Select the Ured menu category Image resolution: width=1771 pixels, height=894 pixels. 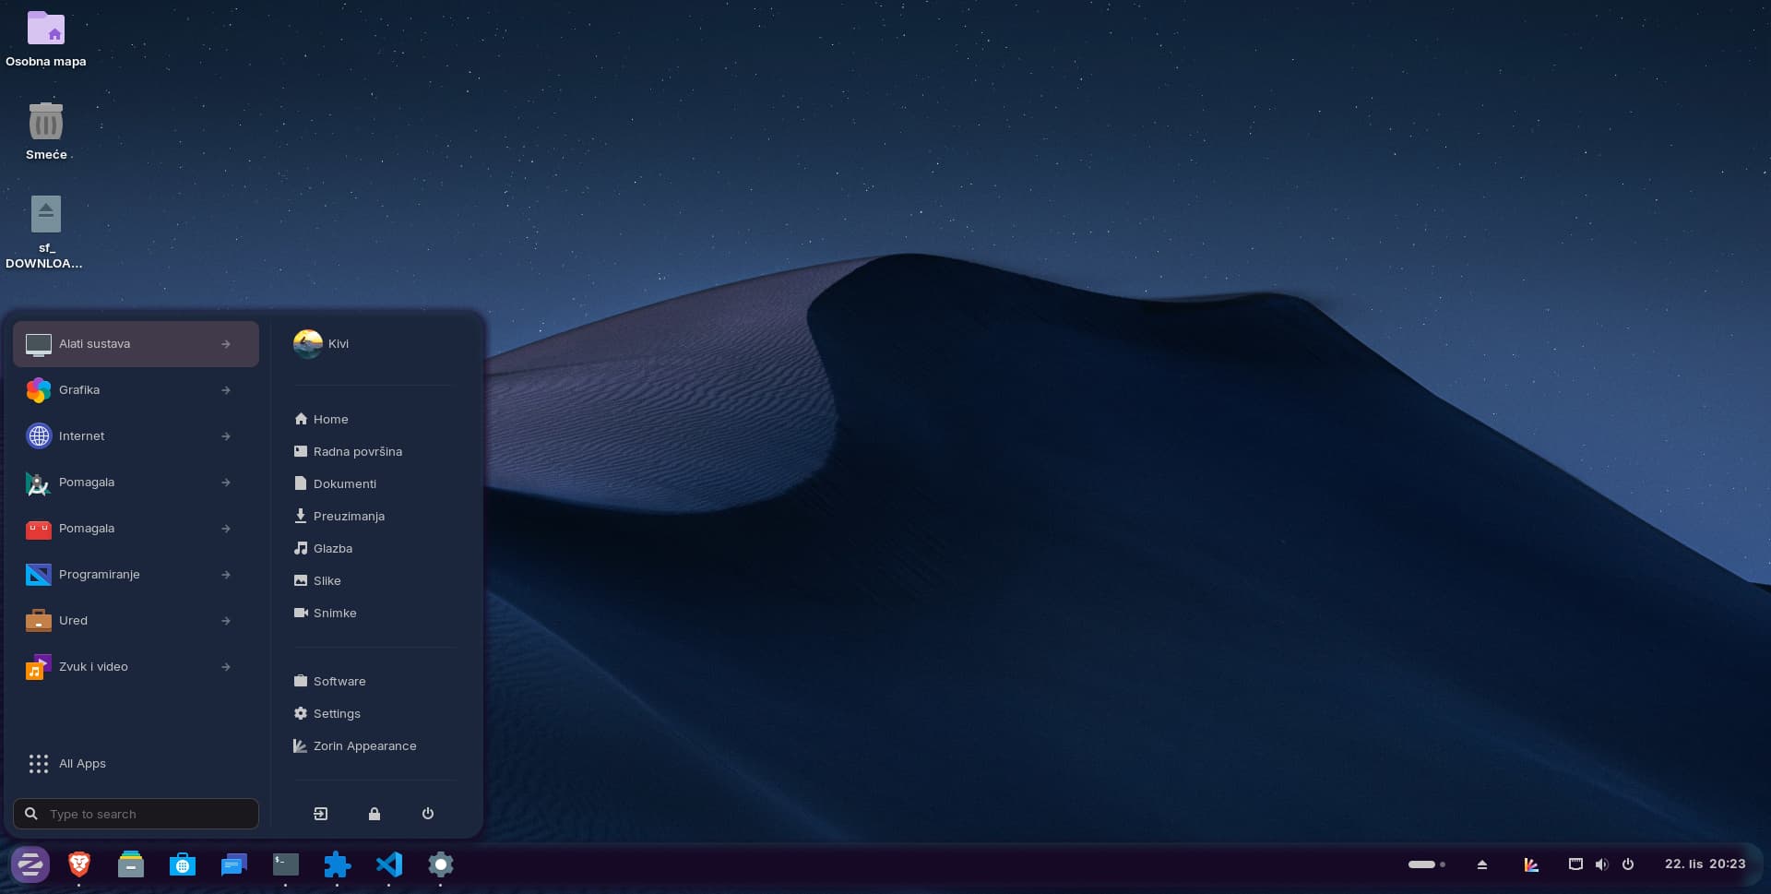[x=136, y=621]
